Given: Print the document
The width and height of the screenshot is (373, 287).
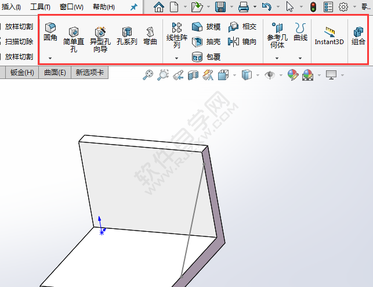Looking at the screenshot, I should [x=244, y=7].
